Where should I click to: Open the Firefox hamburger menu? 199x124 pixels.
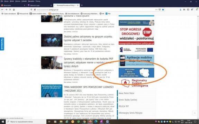197,10
